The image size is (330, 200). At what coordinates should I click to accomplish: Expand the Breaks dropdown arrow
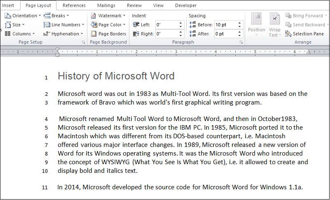[x=68, y=16]
